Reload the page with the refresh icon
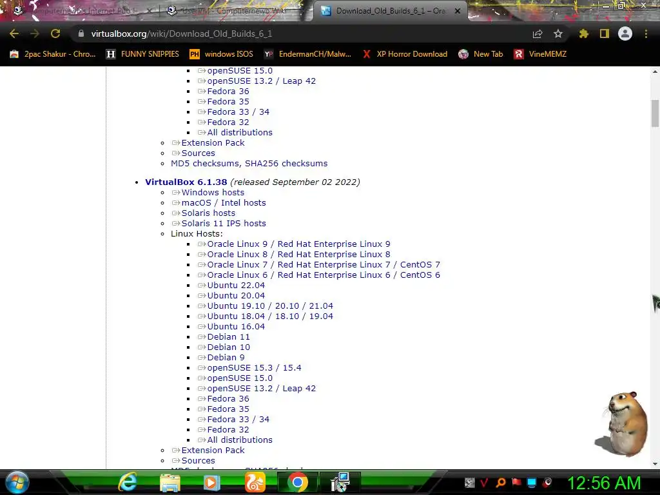Image resolution: width=660 pixels, height=495 pixels. (55, 34)
